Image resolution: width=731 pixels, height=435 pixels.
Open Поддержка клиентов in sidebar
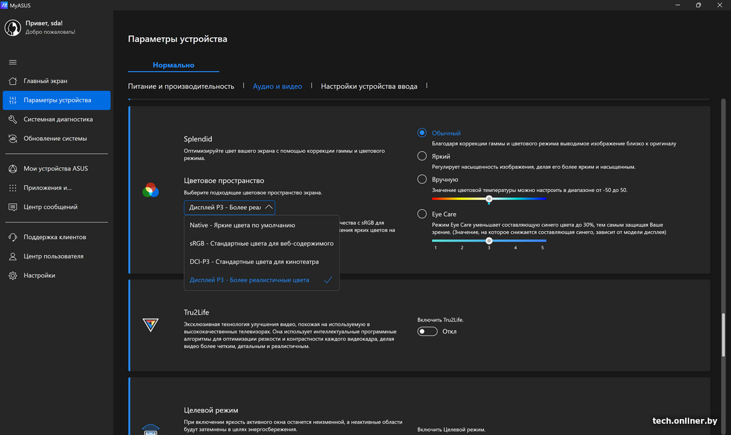[56, 237]
